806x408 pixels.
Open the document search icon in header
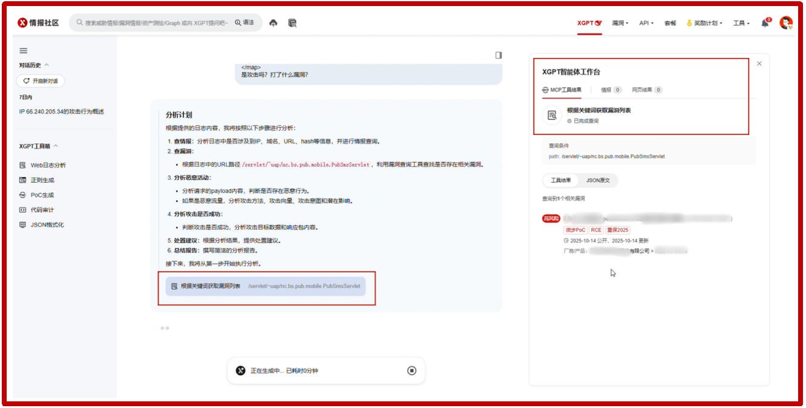coord(292,23)
